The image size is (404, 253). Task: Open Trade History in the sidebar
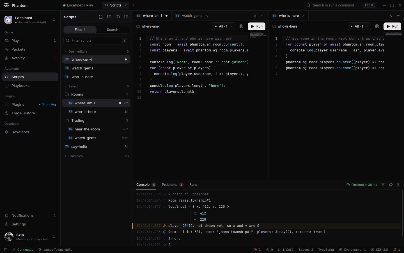coord(30,113)
